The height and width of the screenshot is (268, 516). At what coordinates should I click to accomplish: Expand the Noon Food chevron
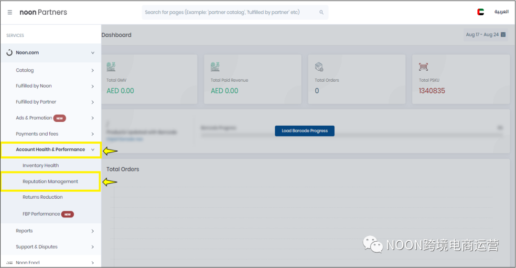[93, 263]
